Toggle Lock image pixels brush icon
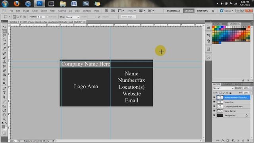This screenshot has height=143, width=254. 224,93
